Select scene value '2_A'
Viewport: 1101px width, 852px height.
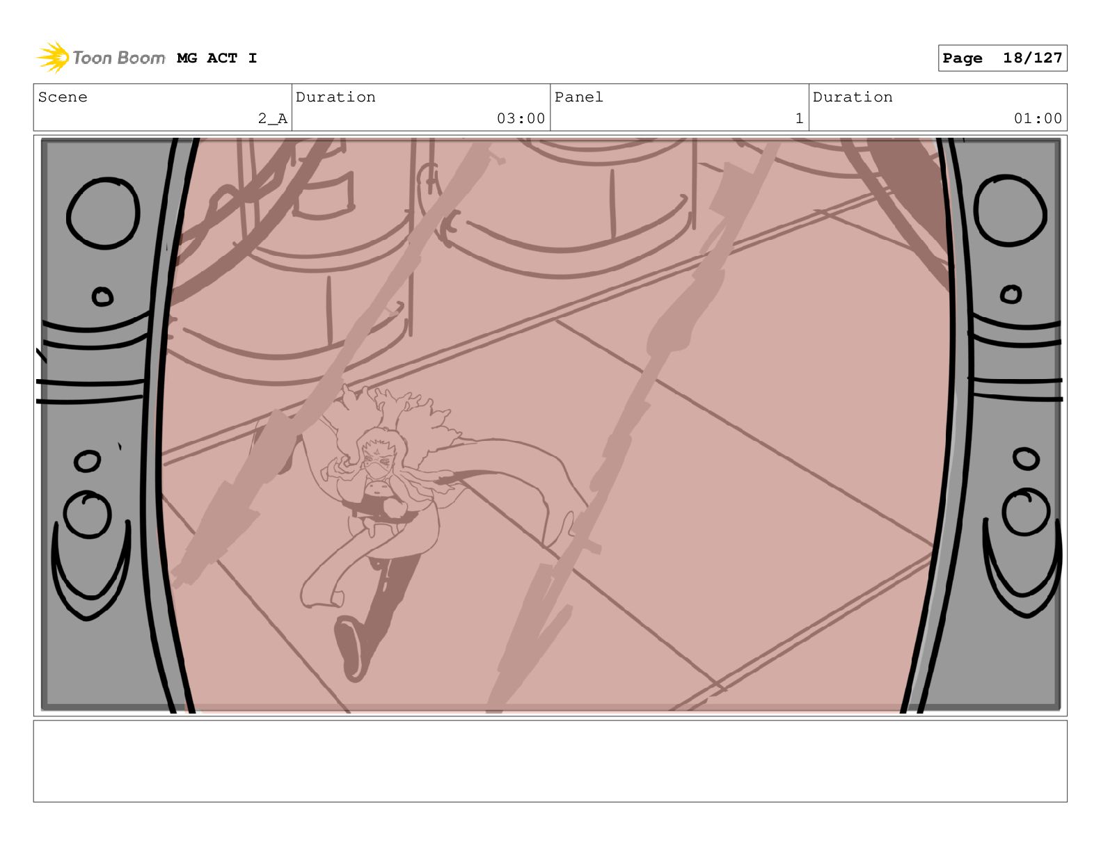[x=272, y=119]
